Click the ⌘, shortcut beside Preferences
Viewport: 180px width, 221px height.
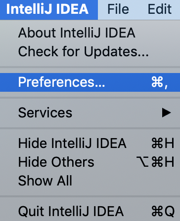tap(159, 82)
